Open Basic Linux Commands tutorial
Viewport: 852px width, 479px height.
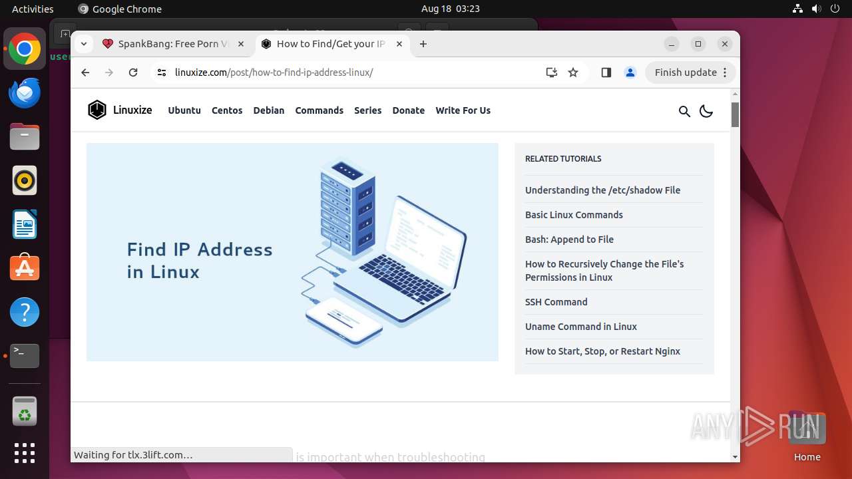pyautogui.click(x=574, y=215)
